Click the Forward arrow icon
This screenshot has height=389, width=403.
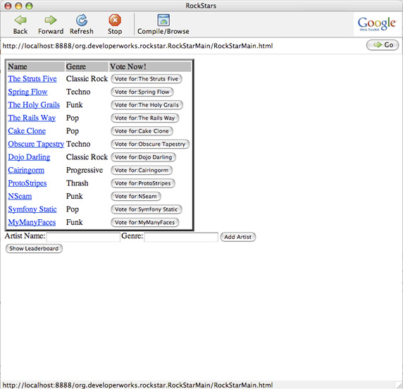pyautogui.click(x=51, y=20)
